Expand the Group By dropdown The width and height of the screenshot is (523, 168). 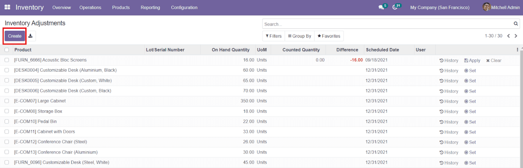[x=299, y=36]
